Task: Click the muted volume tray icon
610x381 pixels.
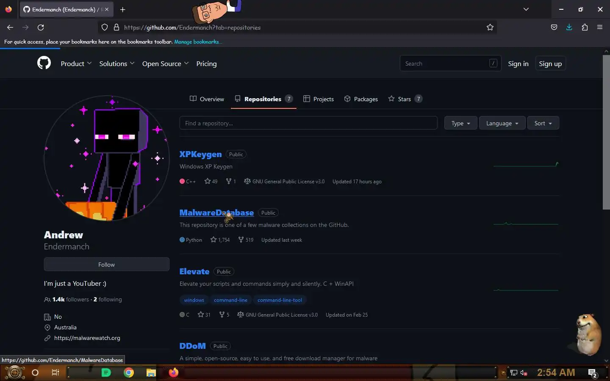Action: pos(524,373)
